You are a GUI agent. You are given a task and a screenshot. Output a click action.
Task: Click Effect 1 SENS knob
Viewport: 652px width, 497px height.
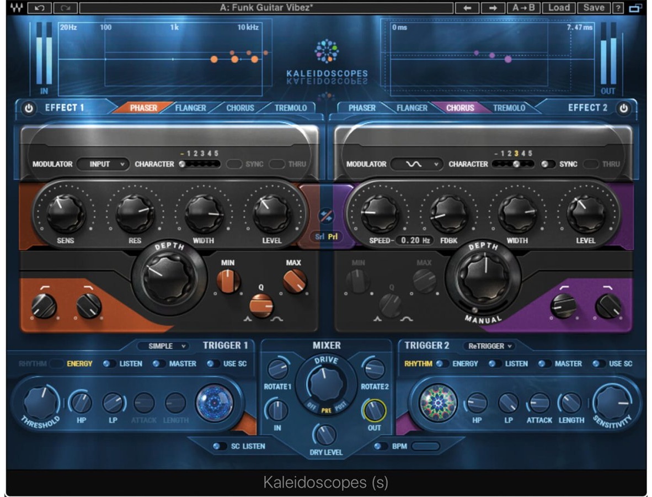coord(65,213)
